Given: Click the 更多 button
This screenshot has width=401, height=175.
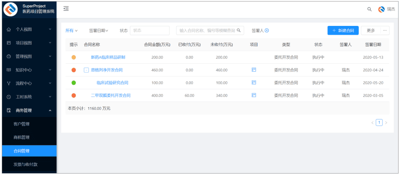Looking at the screenshot, I should tap(371, 30).
